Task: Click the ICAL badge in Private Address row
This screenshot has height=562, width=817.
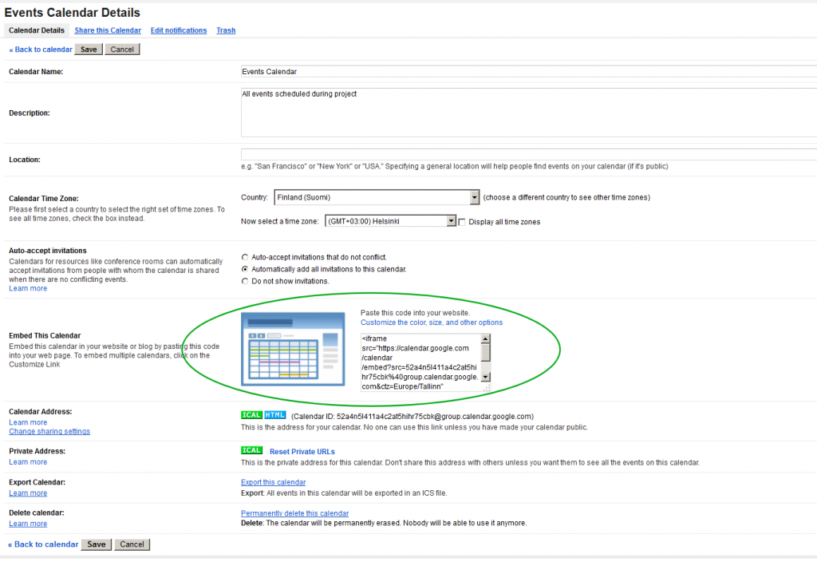Action: click(x=251, y=451)
